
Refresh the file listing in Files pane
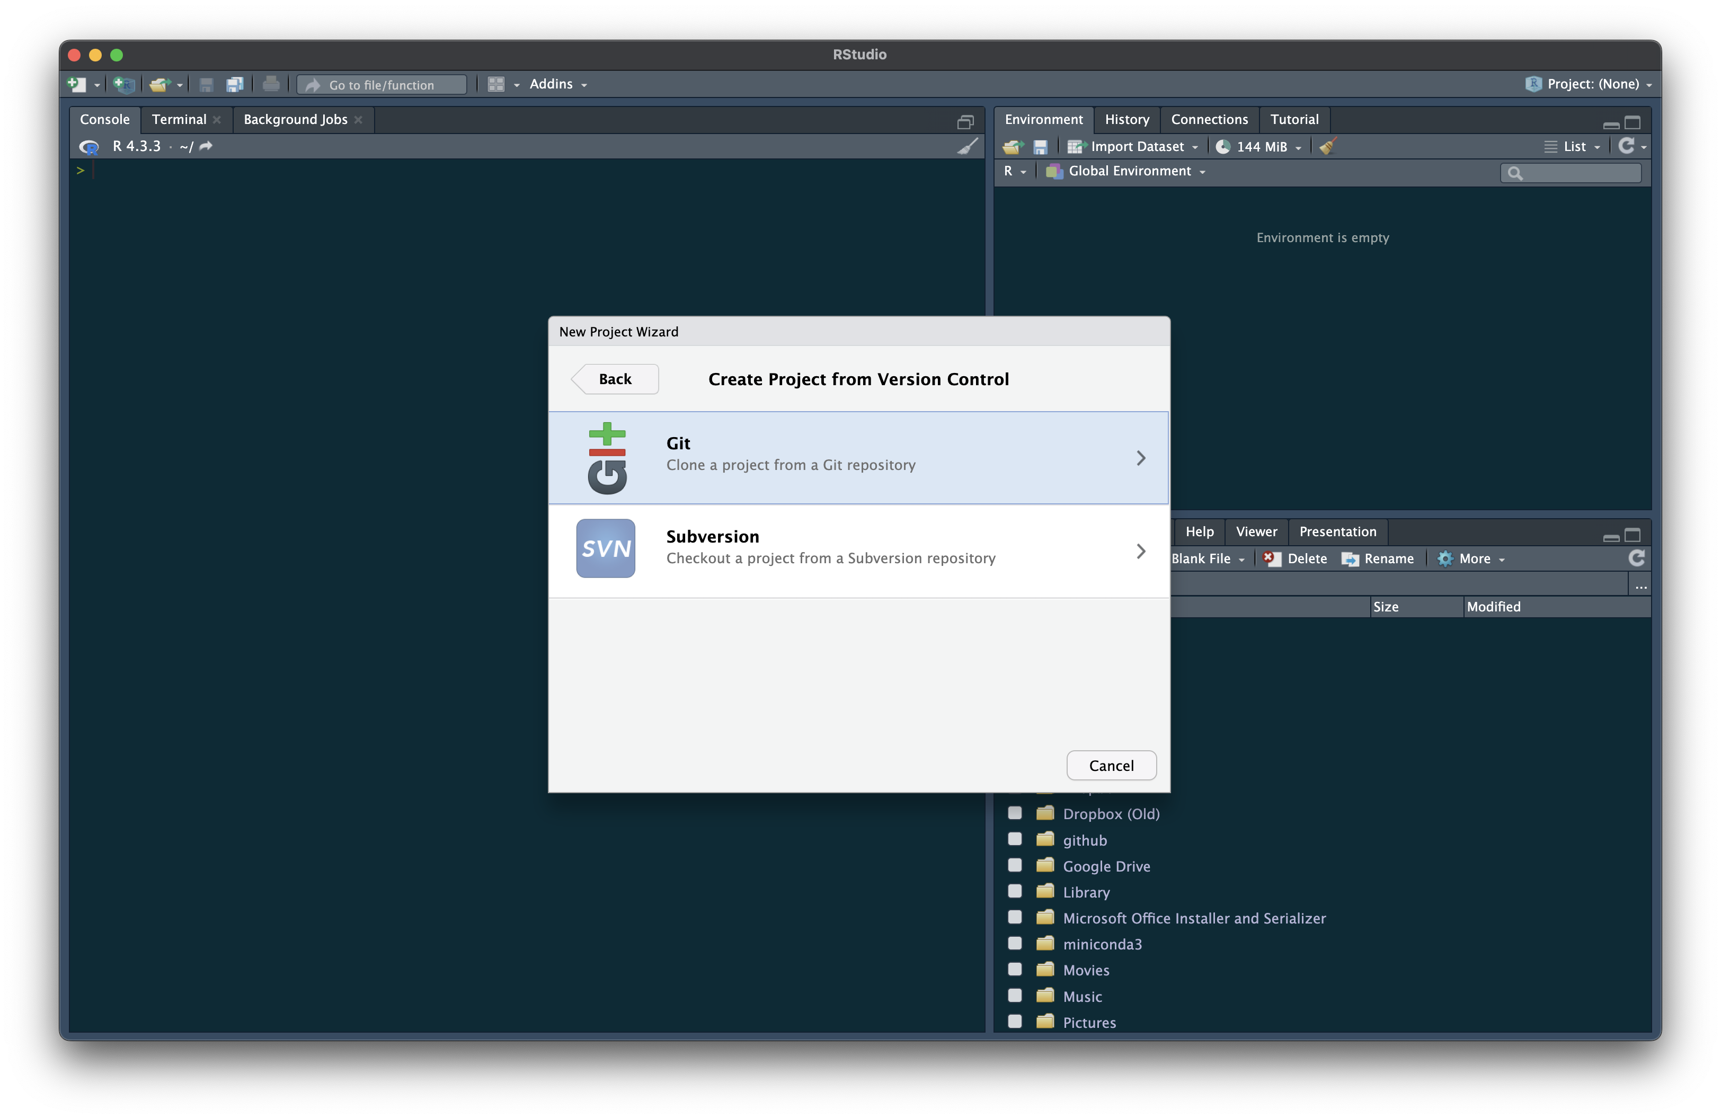point(1636,558)
